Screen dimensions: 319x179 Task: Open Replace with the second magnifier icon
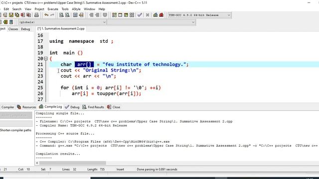(67, 15)
